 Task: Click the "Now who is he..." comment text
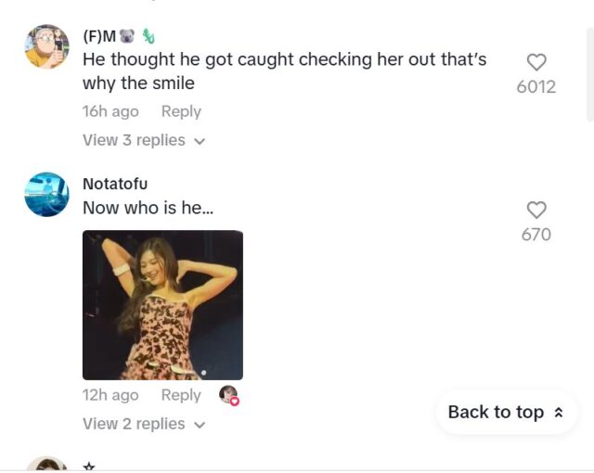point(148,208)
